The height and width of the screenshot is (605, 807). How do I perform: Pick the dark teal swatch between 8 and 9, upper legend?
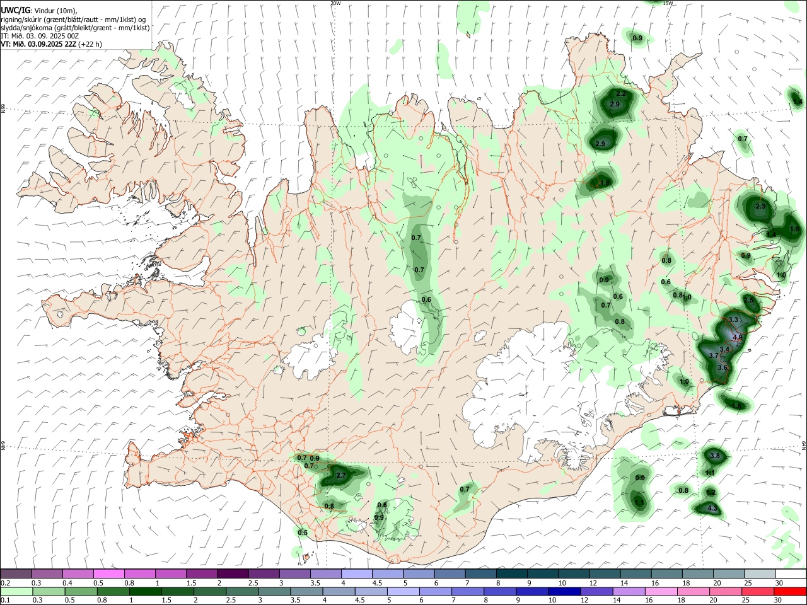click(x=512, y=573)
